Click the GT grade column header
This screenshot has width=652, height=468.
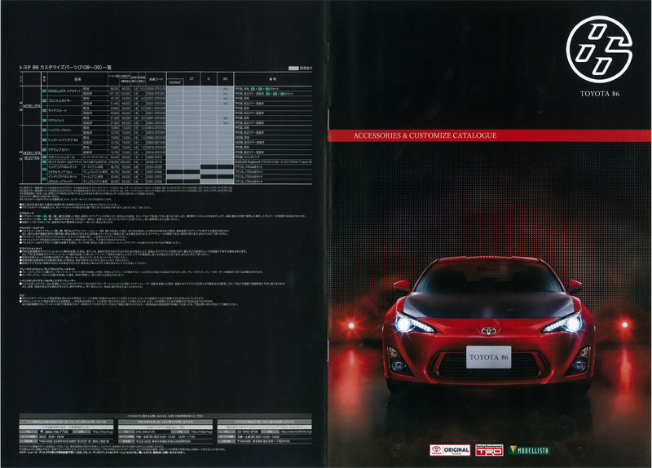[192, 78]
